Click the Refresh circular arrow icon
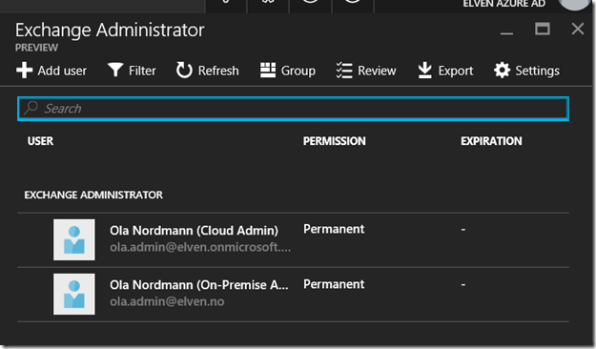 pyautogui.click(x=184, y=71)
